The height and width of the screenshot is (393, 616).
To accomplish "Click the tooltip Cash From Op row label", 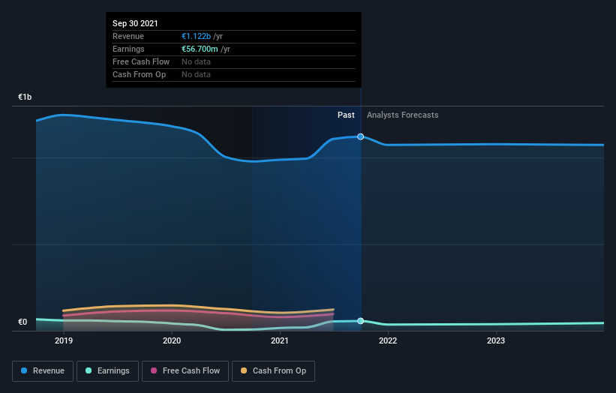I will click(x=139, y=74).
